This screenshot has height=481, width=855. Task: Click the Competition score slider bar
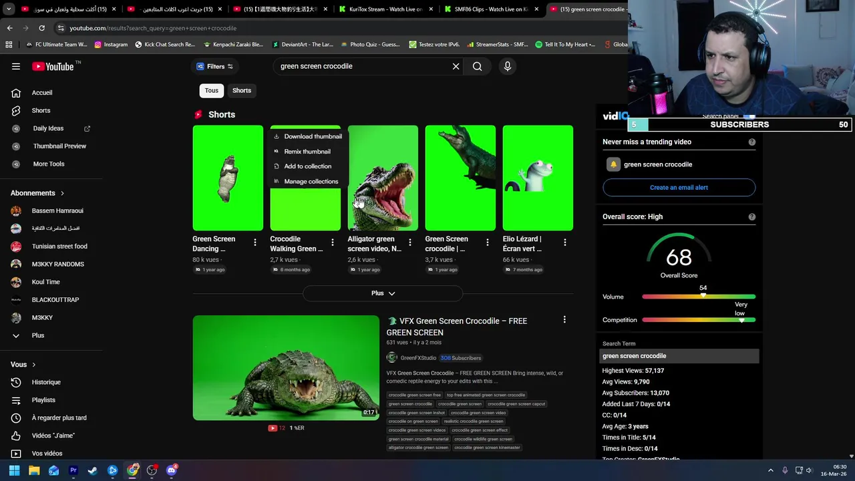pyautogui.click(x=699, y=320)
